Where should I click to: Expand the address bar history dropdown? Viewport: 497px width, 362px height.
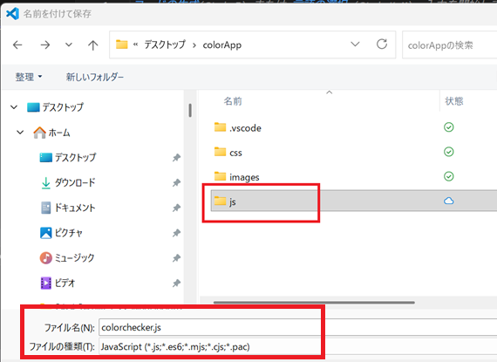click(355, 44)
